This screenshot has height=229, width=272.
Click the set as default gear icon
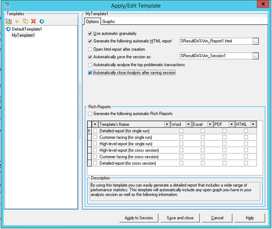pyautogui.click(x=42, y=21)
